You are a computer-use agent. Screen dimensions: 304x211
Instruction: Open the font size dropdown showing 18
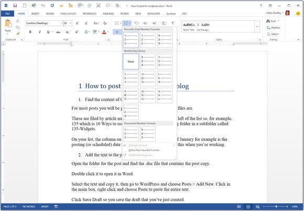pos(71,23)
